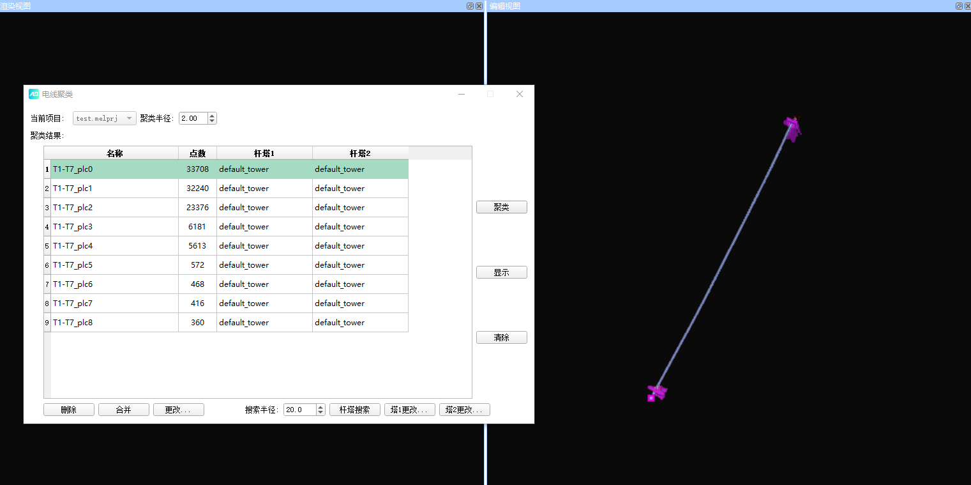Image resolution: width=971 pixels, height=485 pixels.
Task: Click the 聚类半径 value field
Action: [x=193, y=118]
